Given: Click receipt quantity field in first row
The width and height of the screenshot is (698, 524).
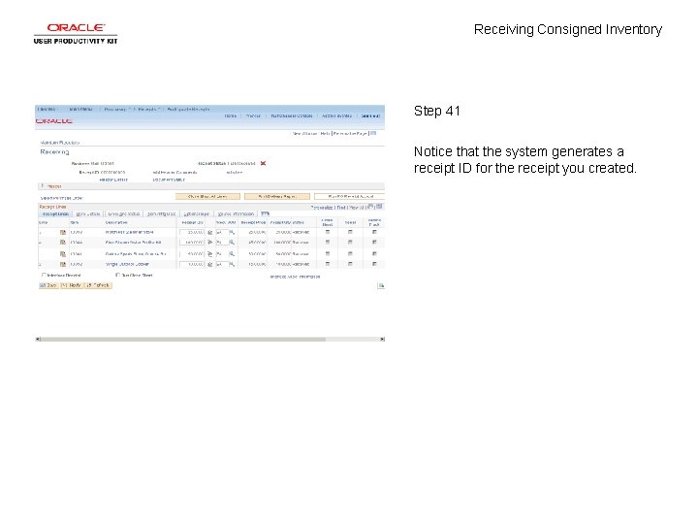Looking at the screenshot, I should [192, 232].
